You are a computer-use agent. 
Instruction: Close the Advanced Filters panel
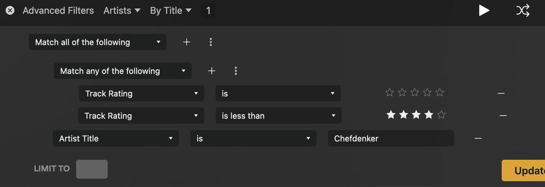(10, 10)
